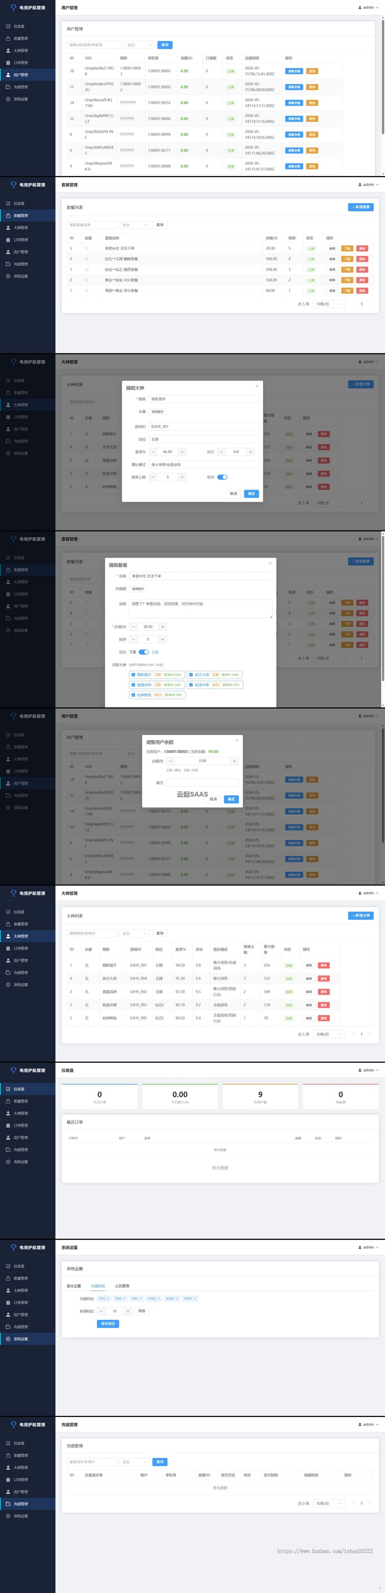Click 充值管理 sidebar icon in 系统设置 screen
Image resolution: width=385 pixels, height=1593 pixels.
pyautogui.click(x=8, y=1326)
